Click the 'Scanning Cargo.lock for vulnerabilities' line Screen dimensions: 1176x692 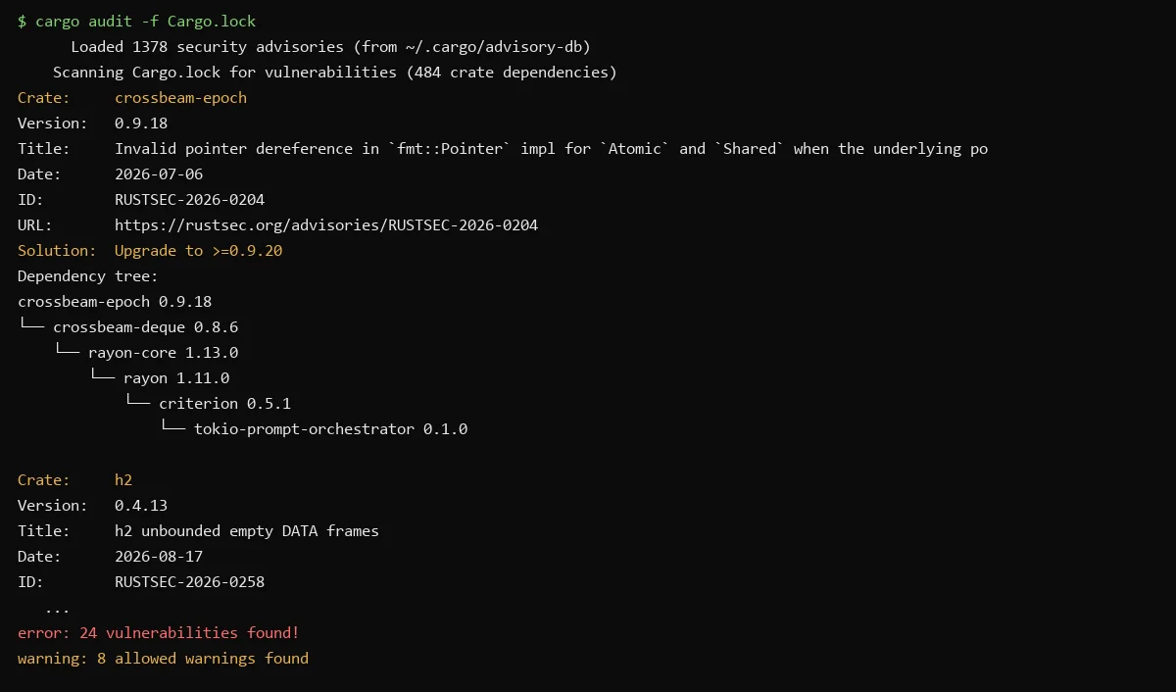pos(335,73)
